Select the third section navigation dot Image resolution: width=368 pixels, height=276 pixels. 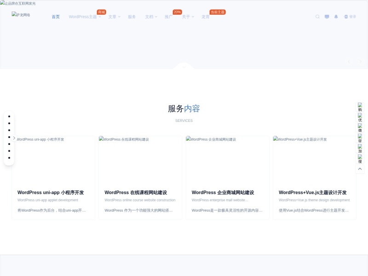(9, 130)
